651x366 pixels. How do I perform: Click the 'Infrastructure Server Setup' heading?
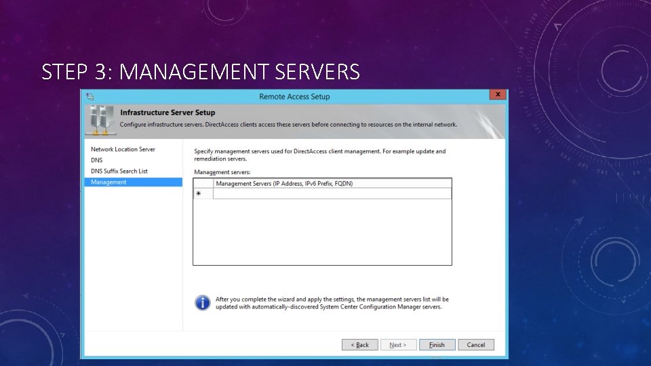pyautogui.click(x=167, y=113)
